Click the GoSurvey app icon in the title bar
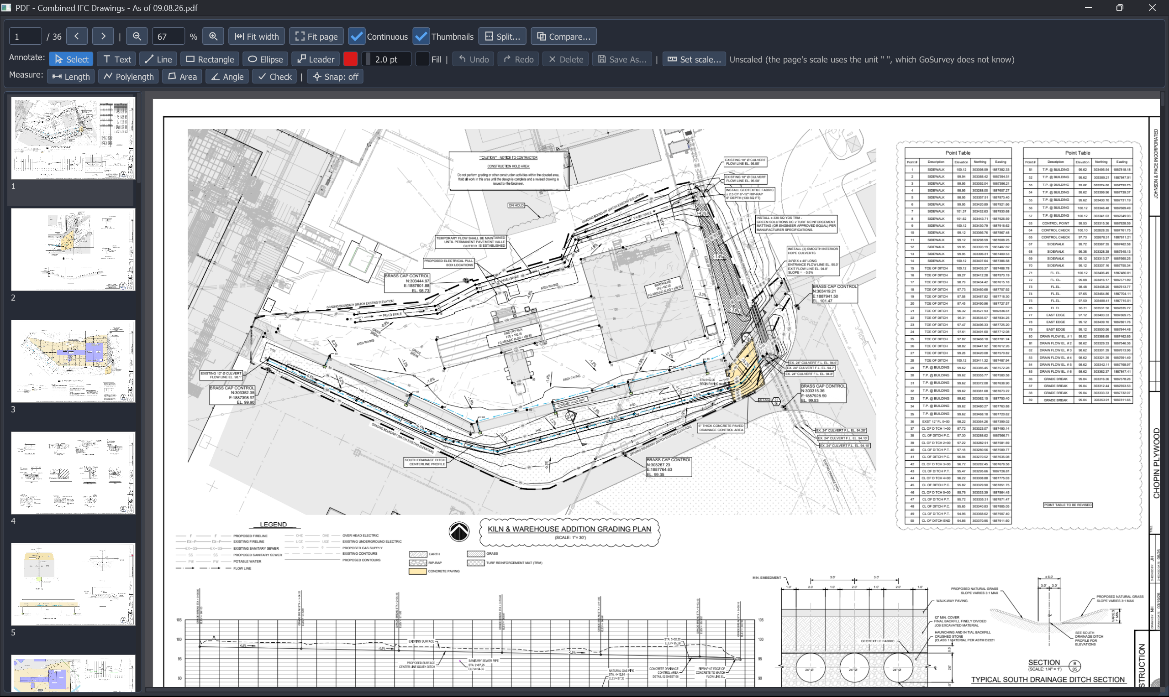The width and height of the screenshot is (1169, 697). (x=6, y=7)
